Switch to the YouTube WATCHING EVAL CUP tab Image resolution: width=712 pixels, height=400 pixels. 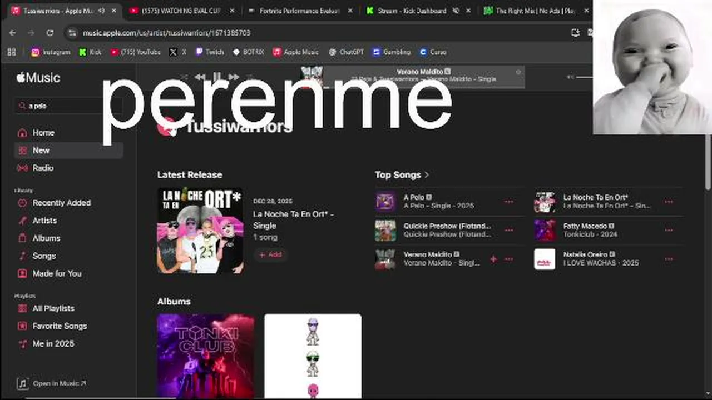tap(181, 11)
